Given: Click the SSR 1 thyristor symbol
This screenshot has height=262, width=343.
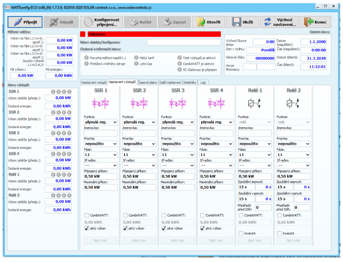Looking at the screenshot, I should click(101, 103).
